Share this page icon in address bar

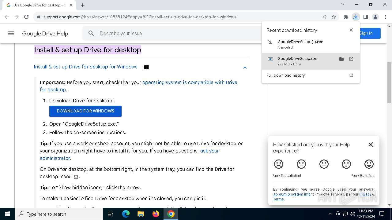click(324, 17)
